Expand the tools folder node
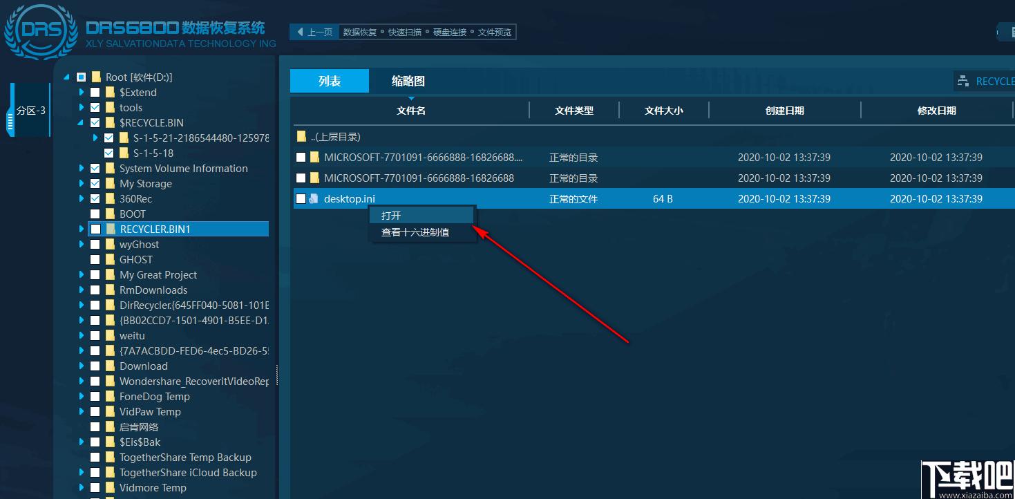This screenshot has height=499, width=1015. (82, 108)
